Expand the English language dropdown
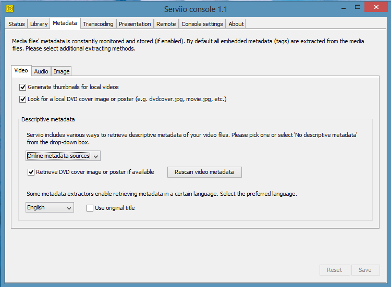This screenshot has height=287, width=391. tap(50, 208)
